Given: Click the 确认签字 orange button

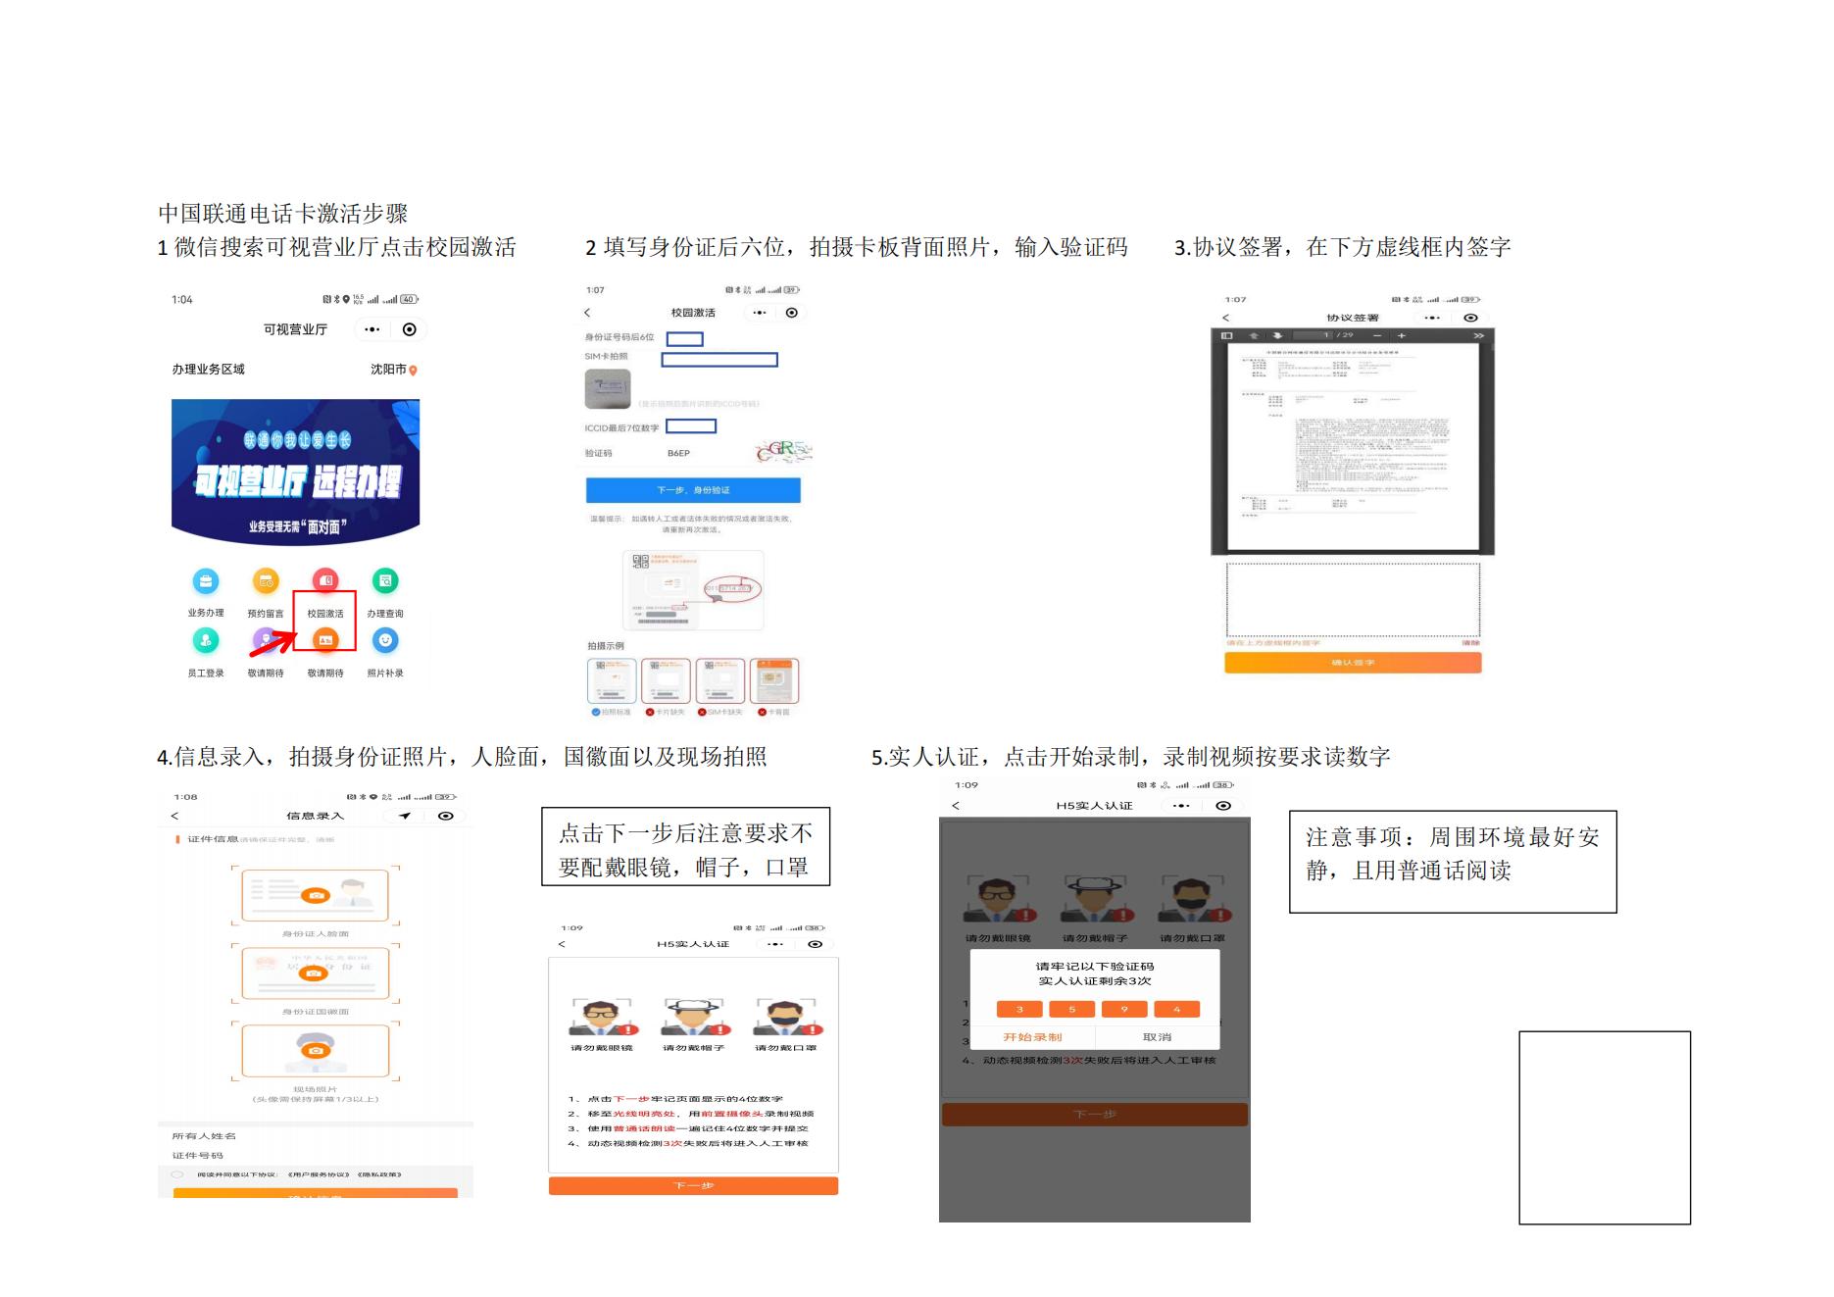Looking at the screenshot, I should point(1353,663).
